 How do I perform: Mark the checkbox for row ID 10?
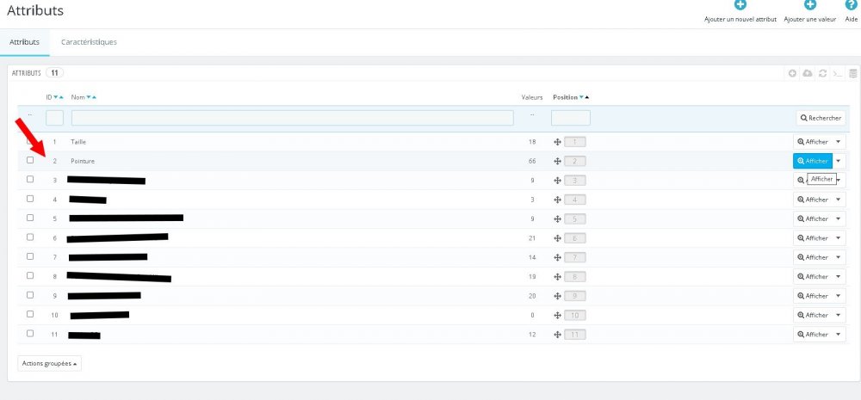click(30, 314)
